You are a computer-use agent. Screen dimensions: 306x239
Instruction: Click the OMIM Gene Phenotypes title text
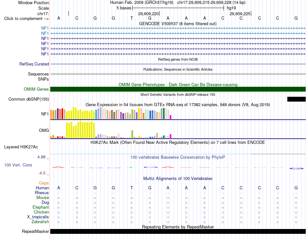coord(178,85)
